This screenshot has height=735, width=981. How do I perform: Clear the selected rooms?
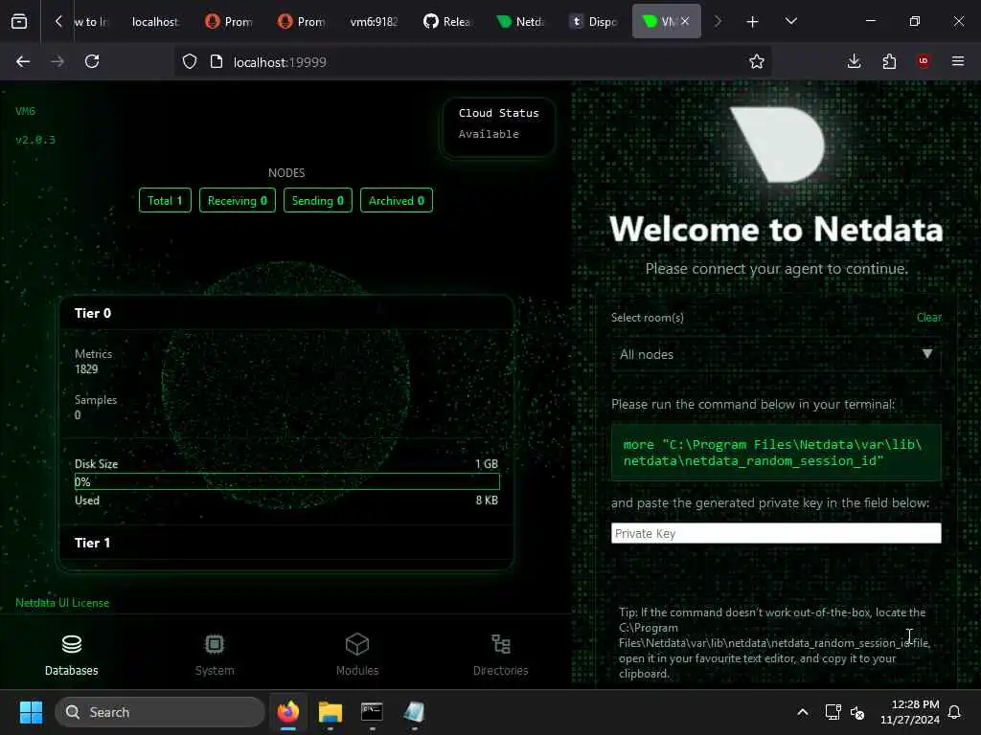coord(928,318)
